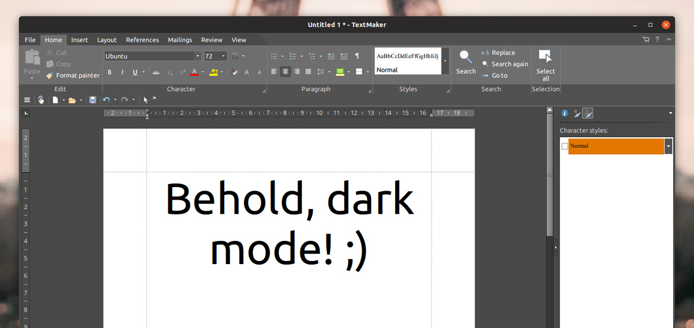Show paragraph styles in sidebar

click(577, 113)
